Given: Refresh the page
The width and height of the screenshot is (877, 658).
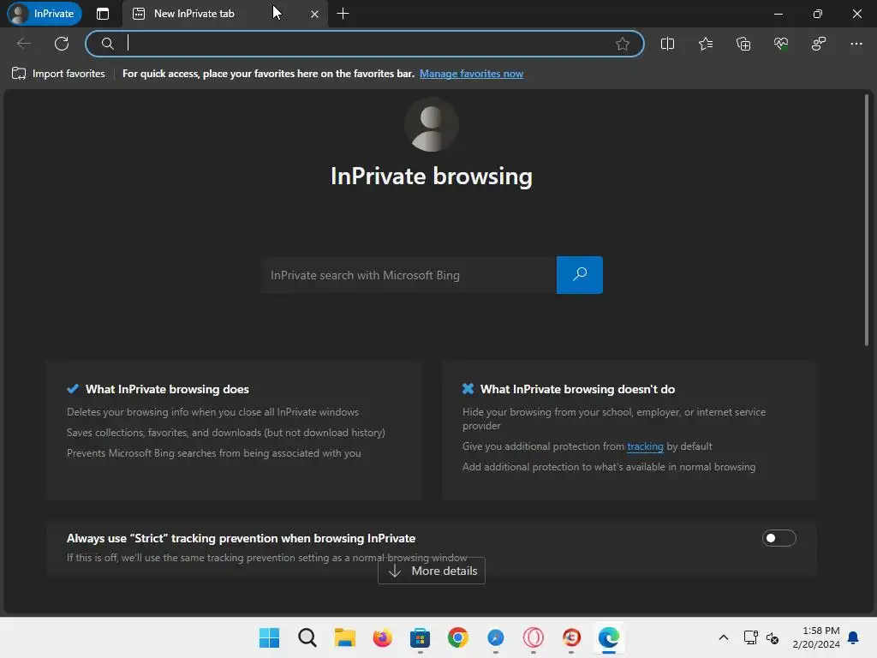Looking at the screenshot, I should (62, 44).
